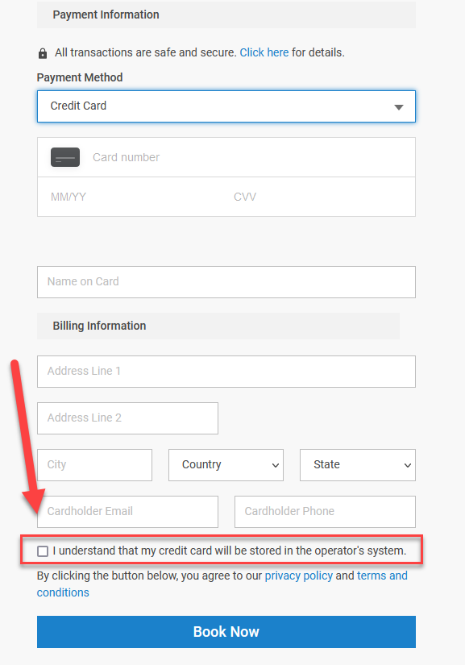Click the Cardholder Email field
This screenshot has width=465, height=665.
[x=127, y=512]
